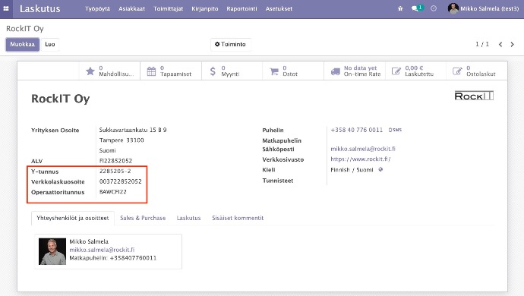Click the record pager 1 / 1
Viewport: 524px width, 296px height.
click(482, 44)
